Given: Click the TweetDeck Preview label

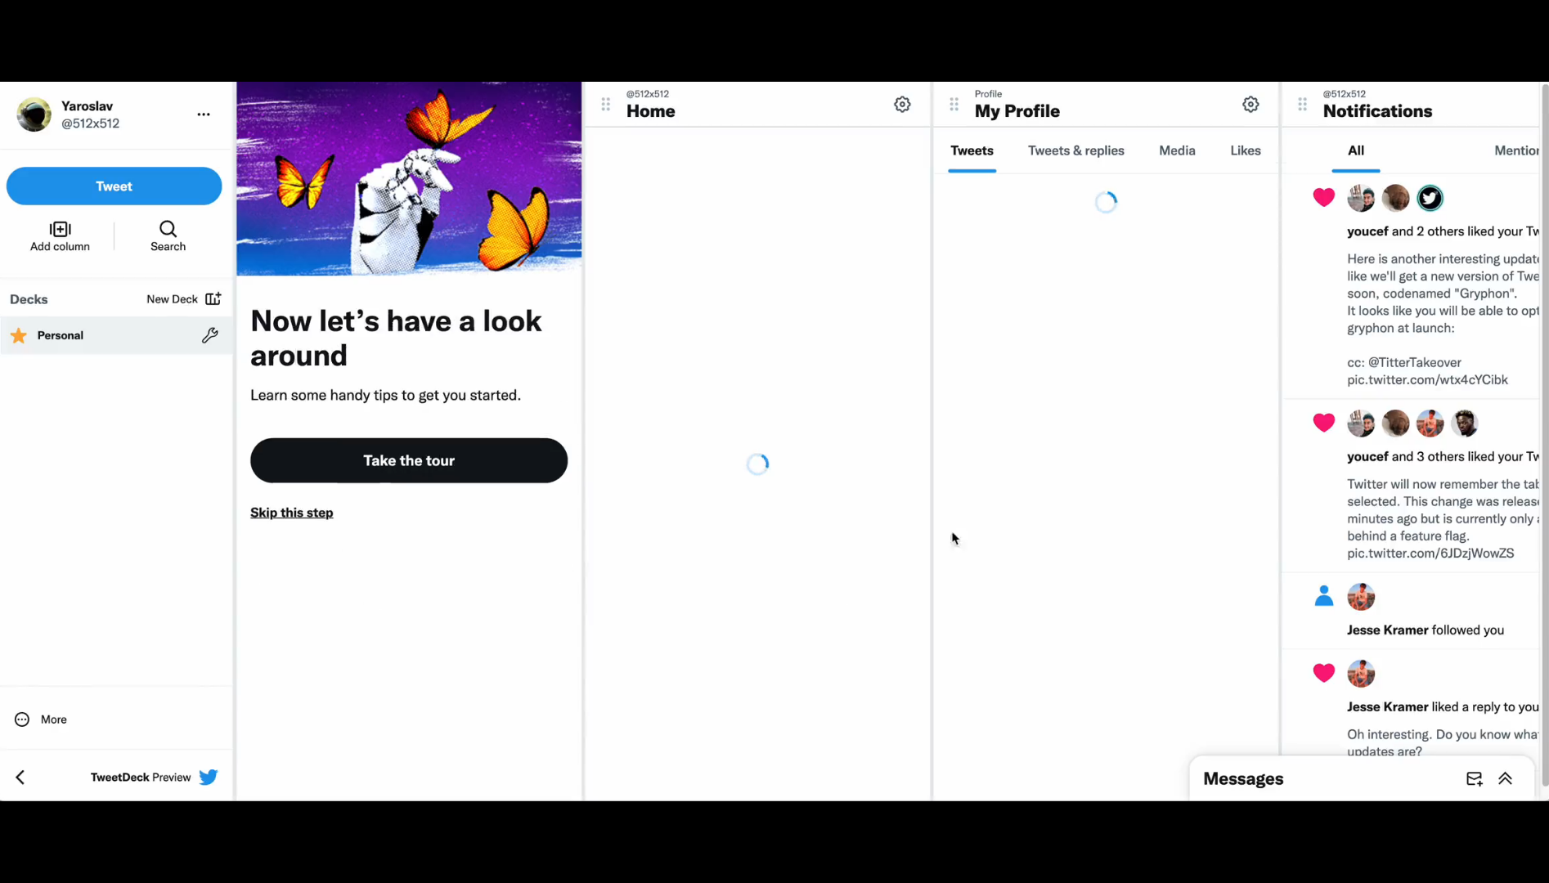Looking at the screenshot, I should [x=141, y=778].
